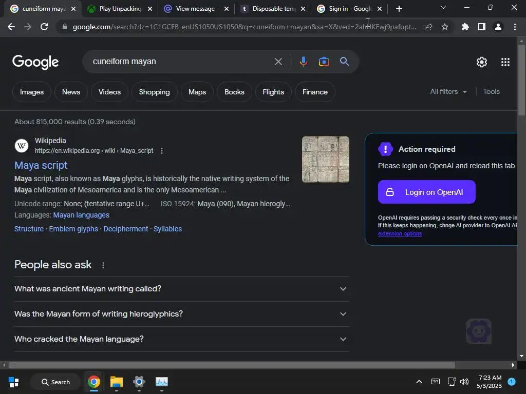Click the address bar URL
This screenshot has width=526, height=394.
[244, 27]
